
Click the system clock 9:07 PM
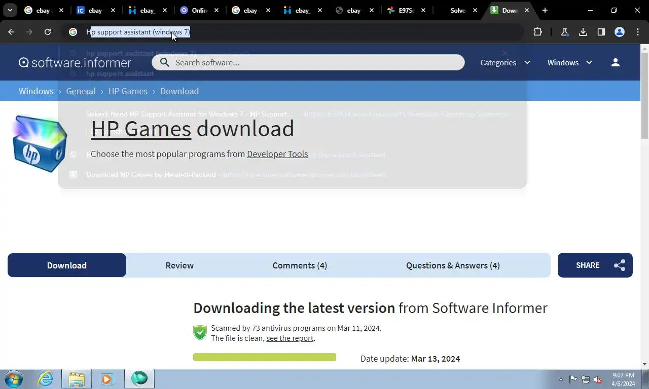(x=623, y=375)
